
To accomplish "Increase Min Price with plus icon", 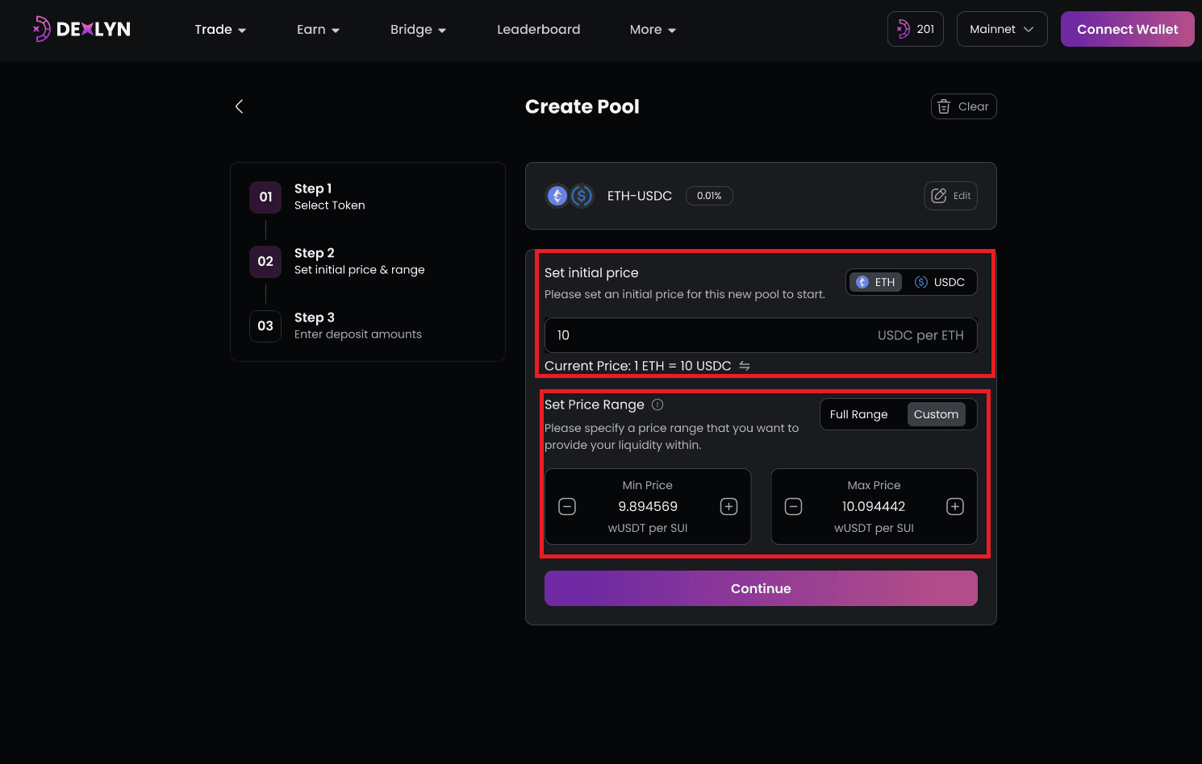I will click(x=728, y=506).
